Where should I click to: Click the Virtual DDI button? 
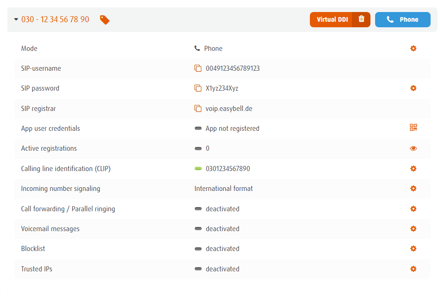332,19
